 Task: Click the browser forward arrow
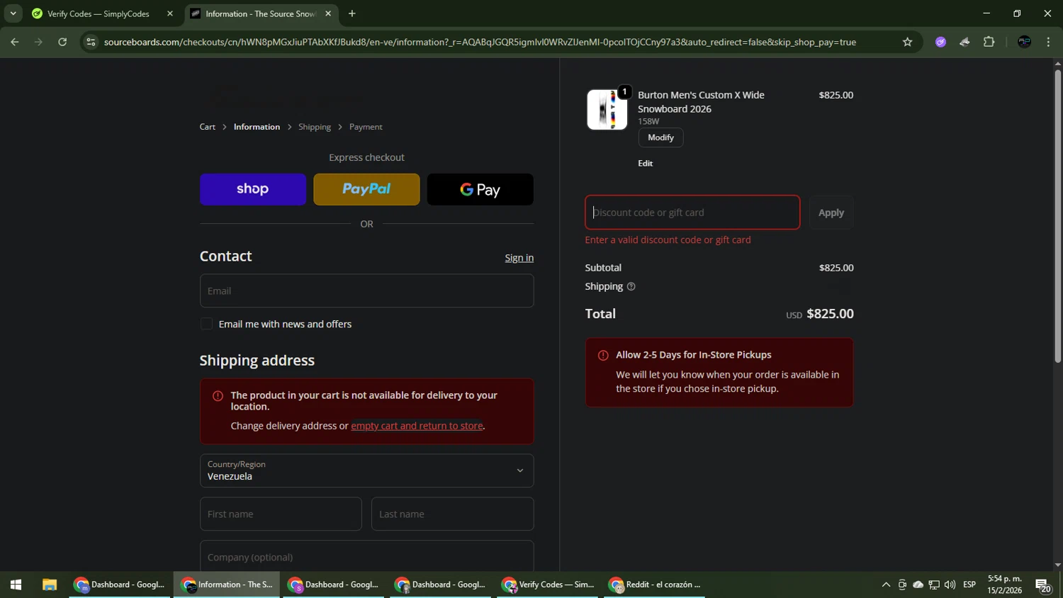(38, 42)
